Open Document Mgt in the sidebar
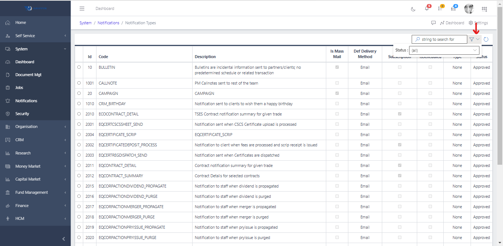This screenshot has height=246, width=503. coord(28,75)
